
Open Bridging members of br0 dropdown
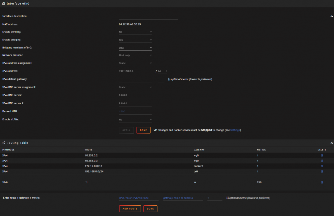tap(135, 48)
